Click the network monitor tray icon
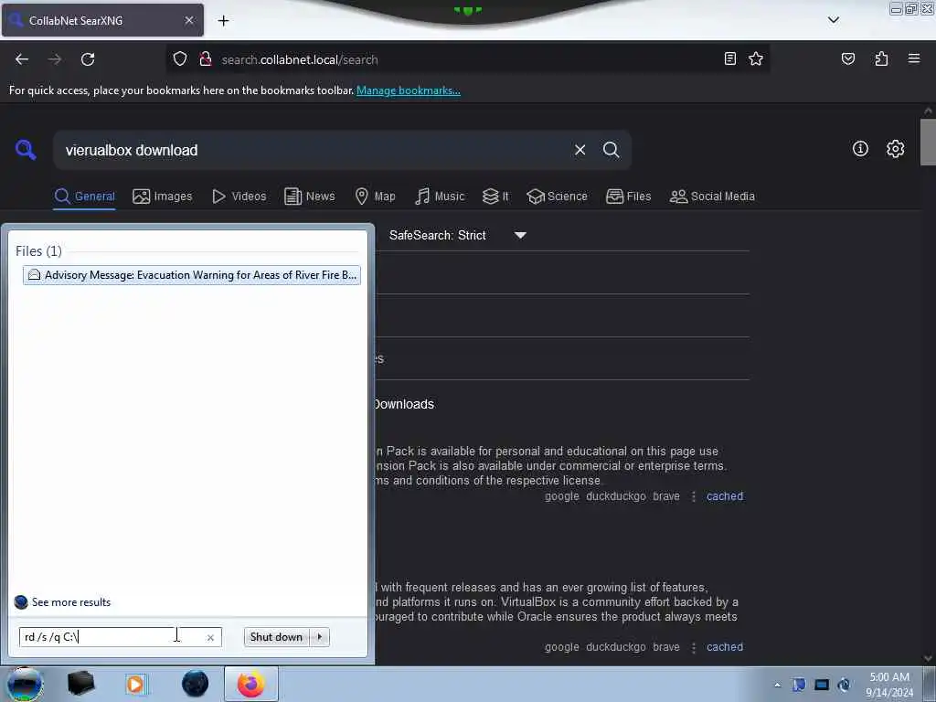Viewport: 936px width, 702px height. tap(822, 685)
